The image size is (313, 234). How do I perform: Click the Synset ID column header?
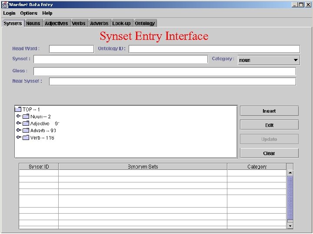pos(39,166)
